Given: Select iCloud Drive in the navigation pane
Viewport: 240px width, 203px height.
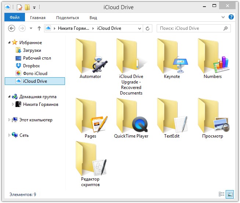Looking at the screenshot, I should click(35, 81).
